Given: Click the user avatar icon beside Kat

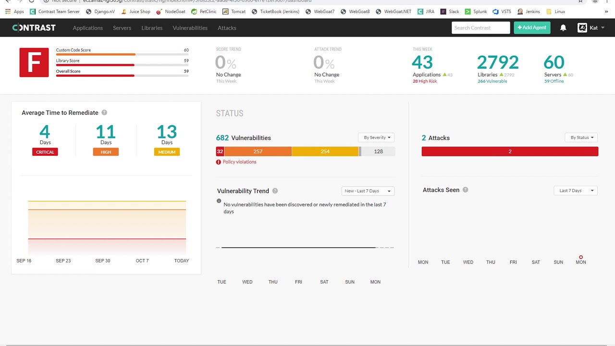Looking at the screenshot, I should click(x=582, y=28).
